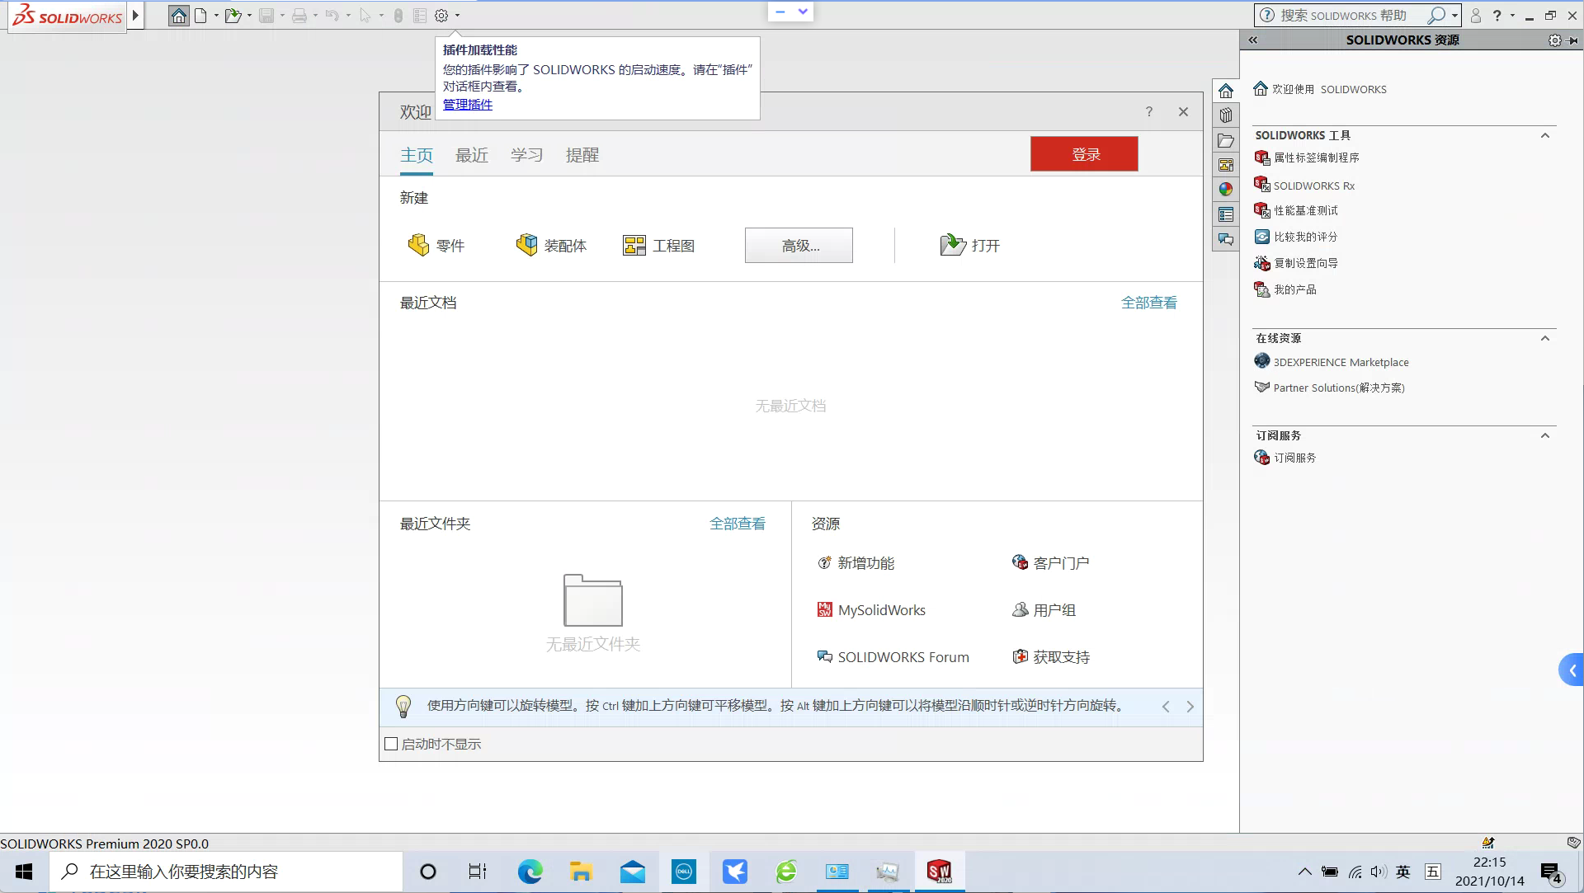Screen dimensions: 1584x893
Task: Show the previous tip arrow
Action: point(1166,707)
